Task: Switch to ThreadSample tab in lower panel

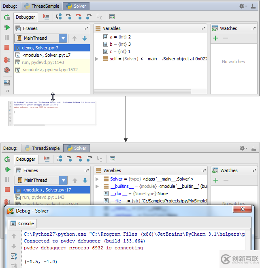Action: click(42, 148)
